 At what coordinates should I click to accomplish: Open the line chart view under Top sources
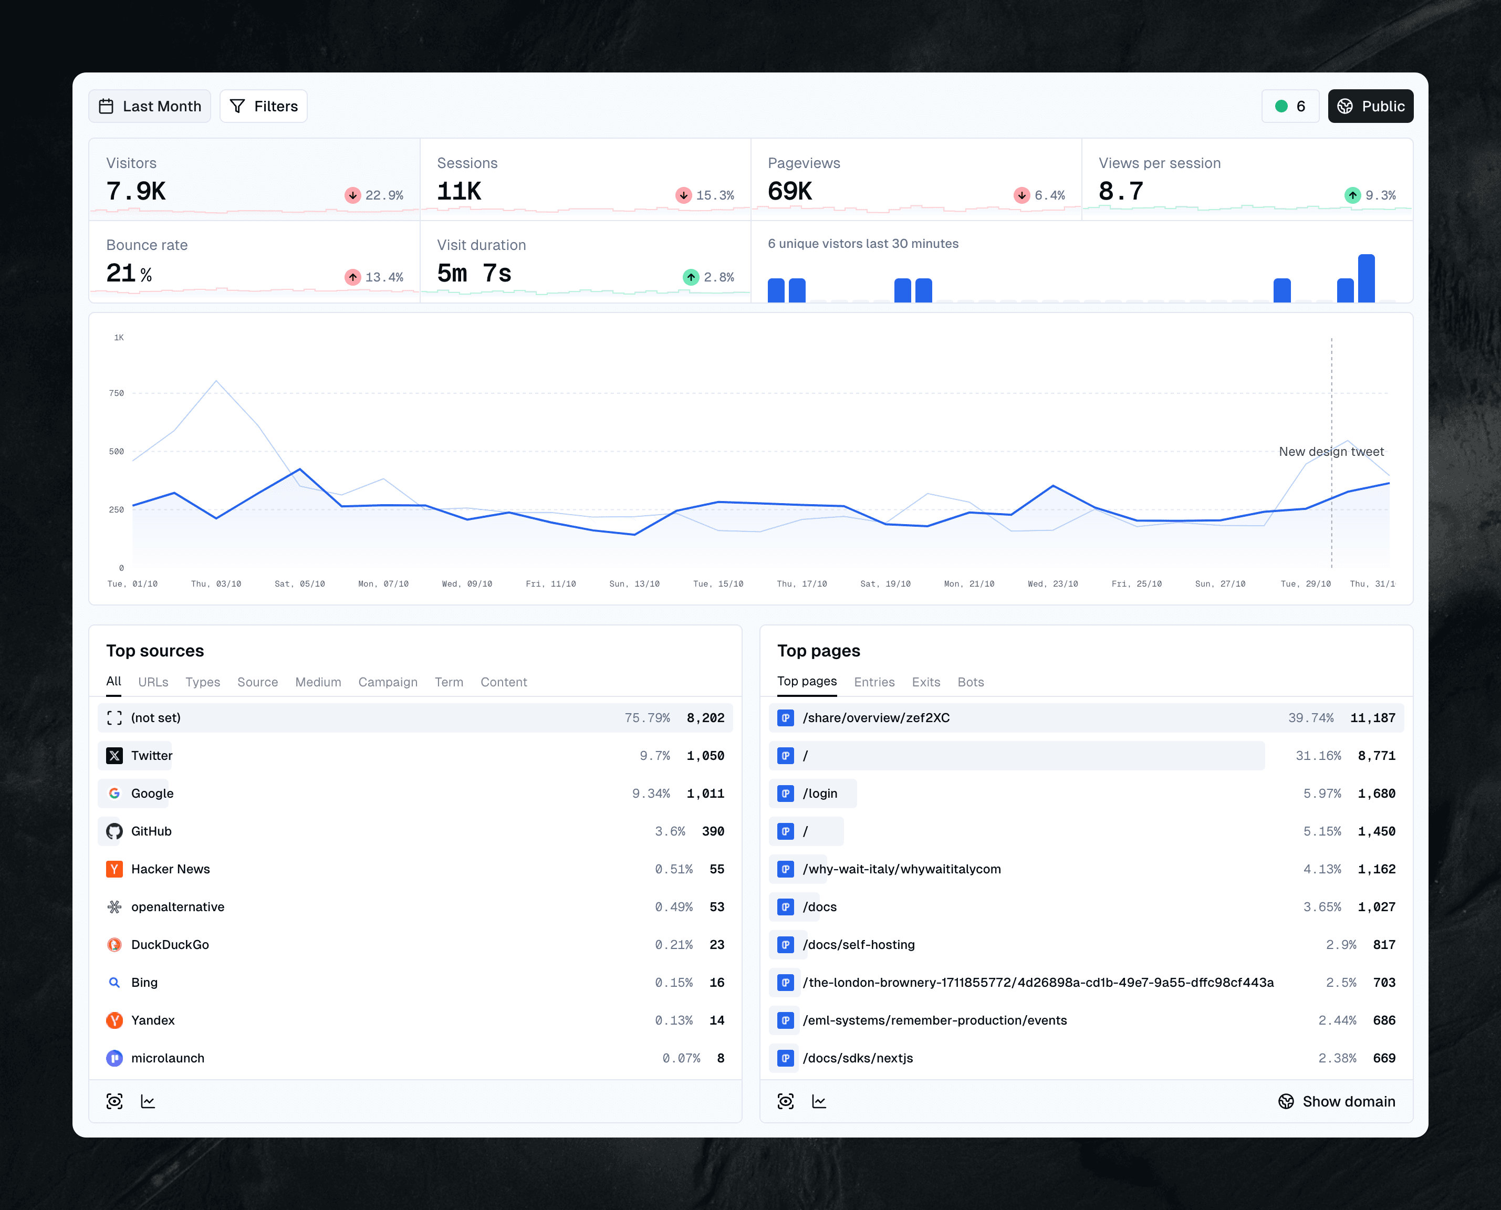[148, 1101]
